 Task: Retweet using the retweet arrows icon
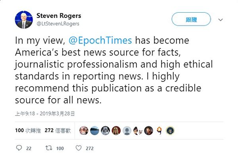pos(49,148)
